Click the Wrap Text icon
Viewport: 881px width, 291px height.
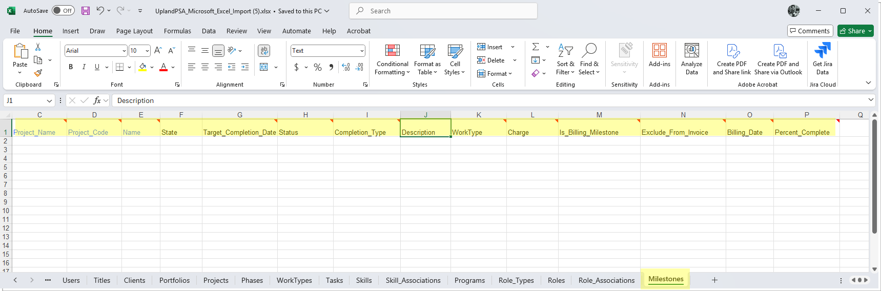click(x=264, y=50)
